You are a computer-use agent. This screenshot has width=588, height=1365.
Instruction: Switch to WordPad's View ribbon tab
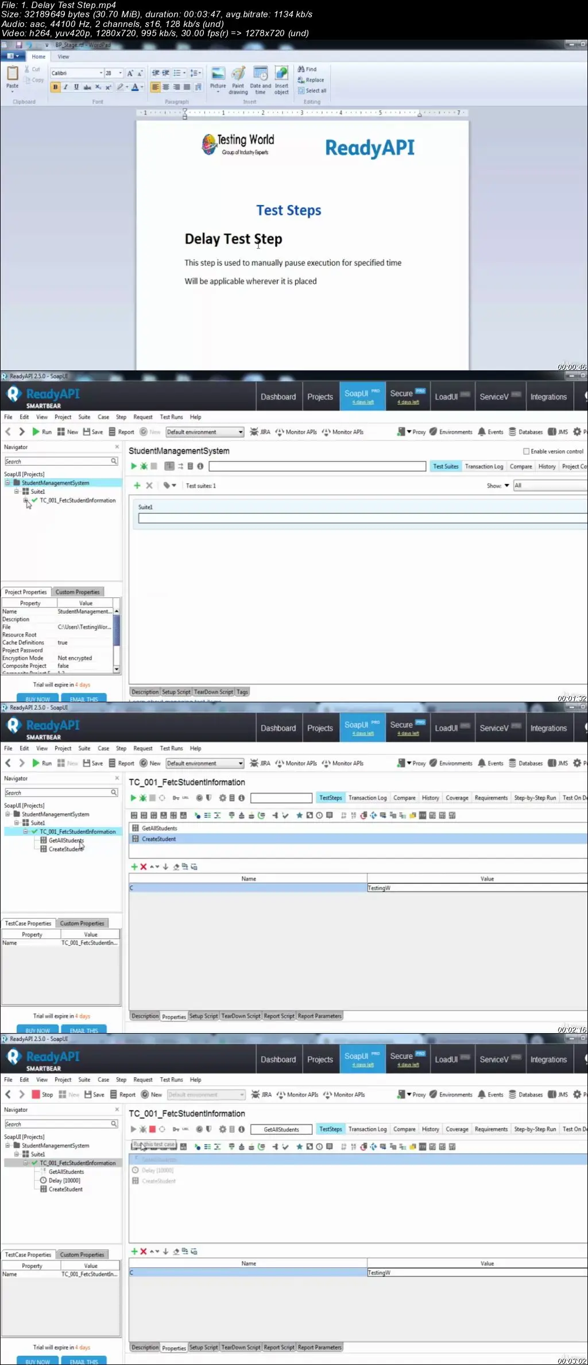(x=63, y=57)
